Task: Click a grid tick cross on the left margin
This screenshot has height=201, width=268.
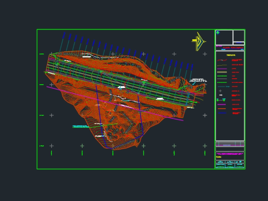Action: coord(51,116)
